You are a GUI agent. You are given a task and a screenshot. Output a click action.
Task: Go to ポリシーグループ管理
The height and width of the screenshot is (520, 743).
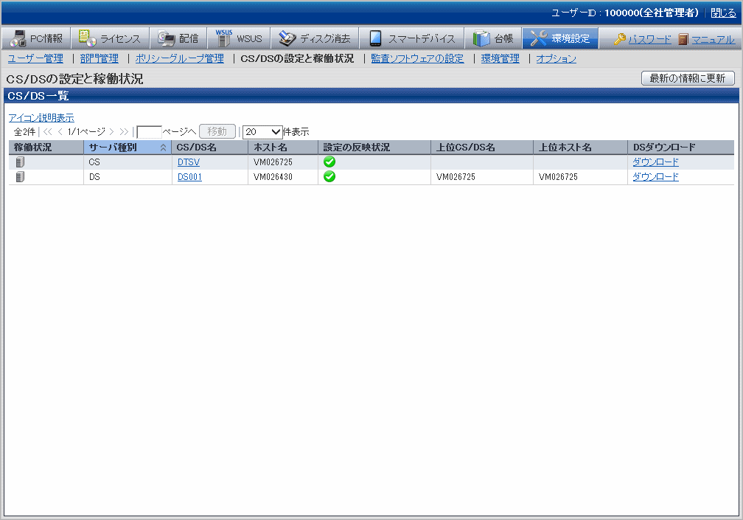coord(180,58)
